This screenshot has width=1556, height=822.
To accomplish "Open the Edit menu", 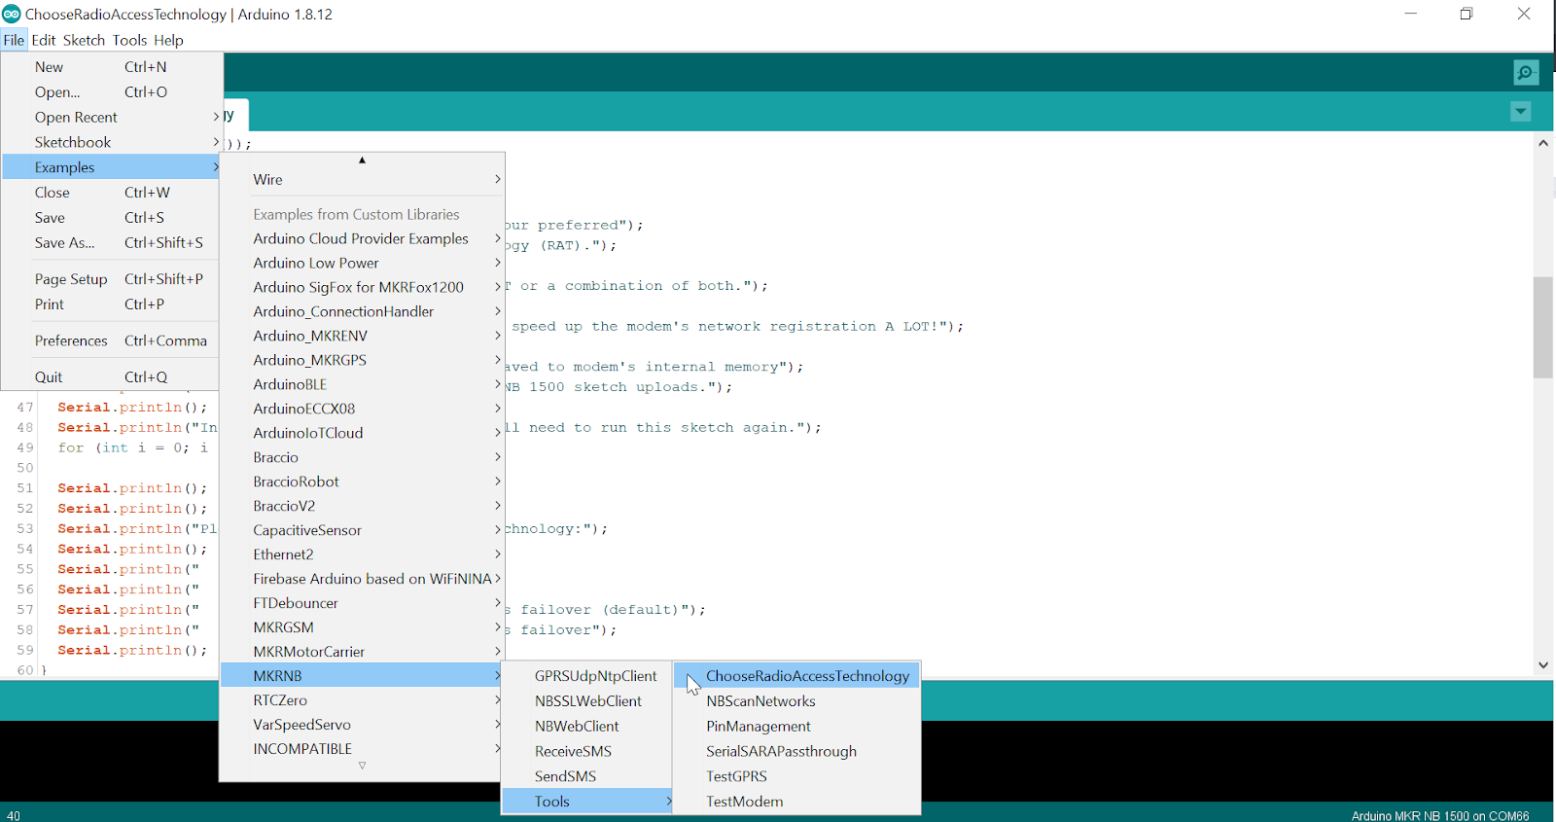I will 44,40.
